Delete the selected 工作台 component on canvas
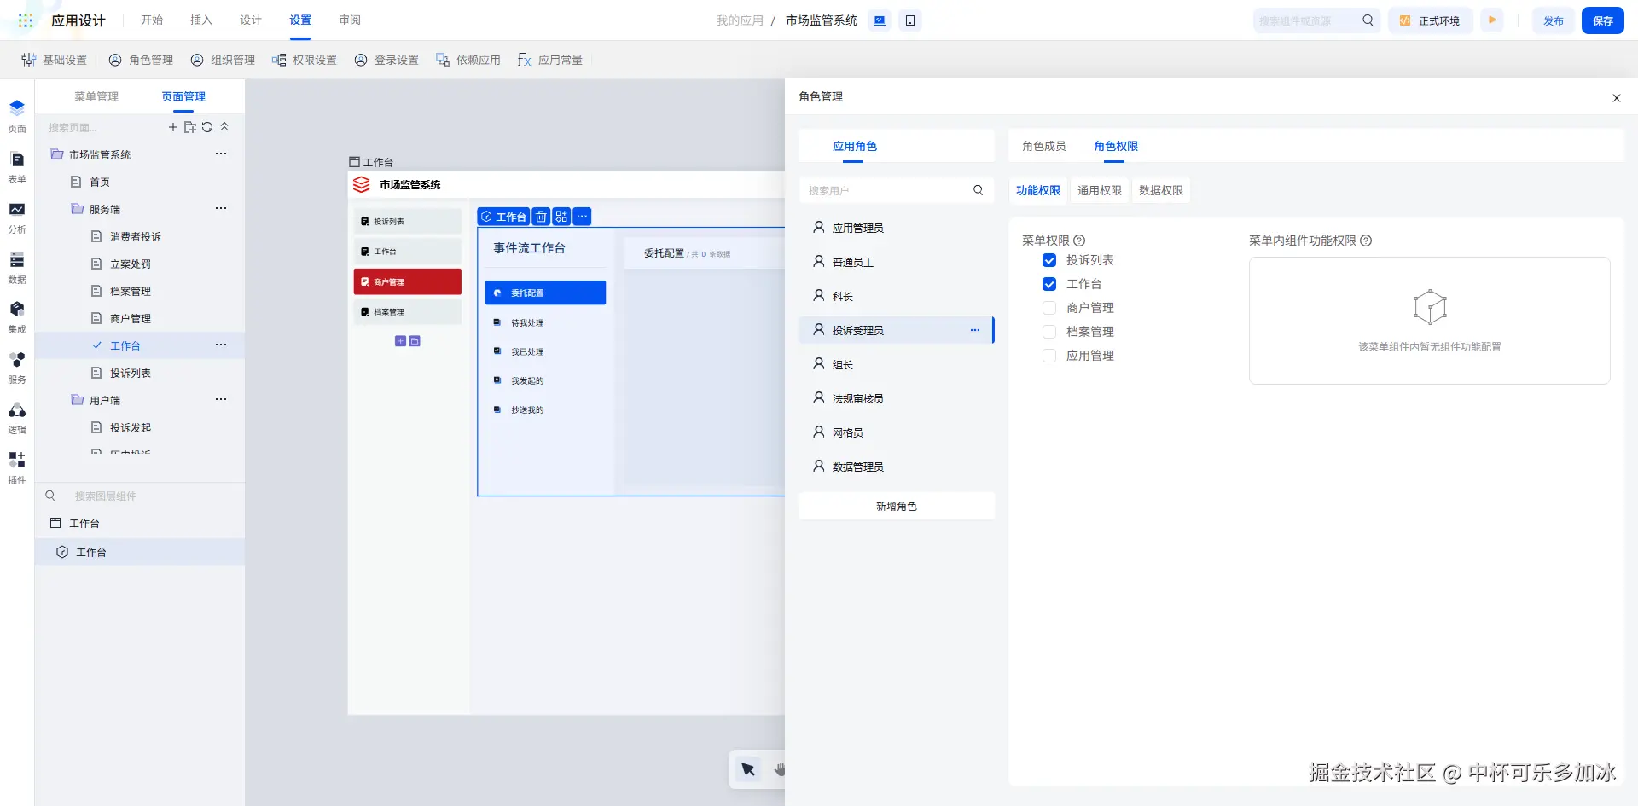1638x806 pixels. click(x=541, y=217)
